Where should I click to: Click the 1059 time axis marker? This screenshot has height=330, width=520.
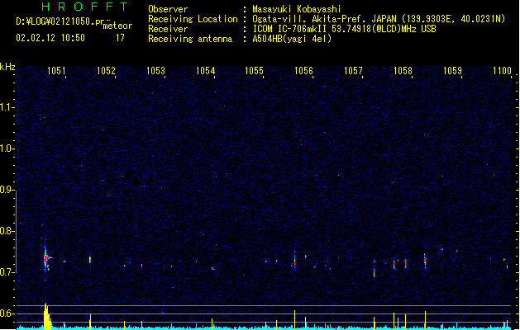452,71
